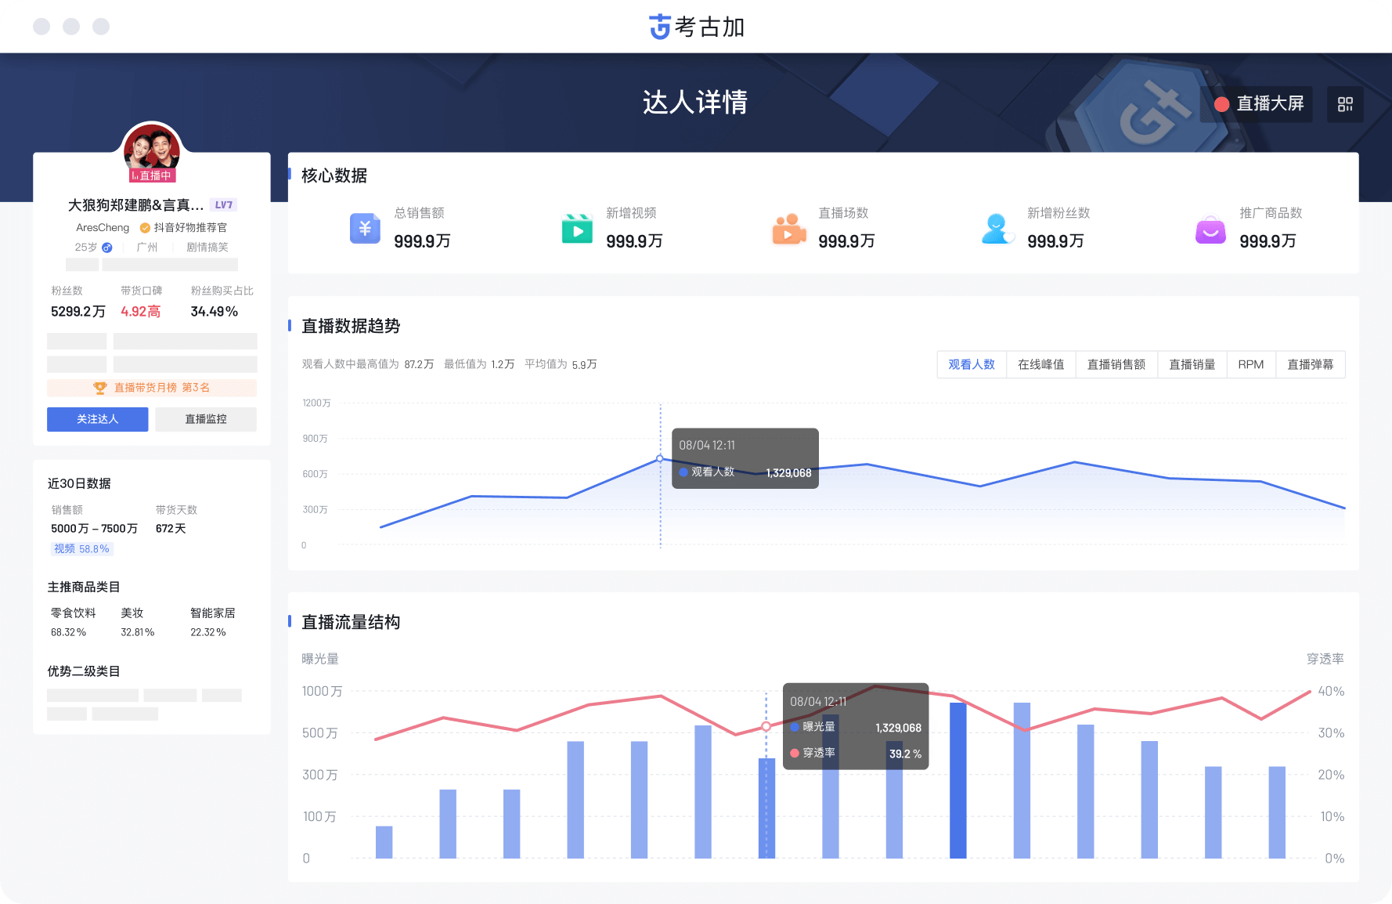Click the green new video play icon
The image size is (1392, 904).
(577, 229)
